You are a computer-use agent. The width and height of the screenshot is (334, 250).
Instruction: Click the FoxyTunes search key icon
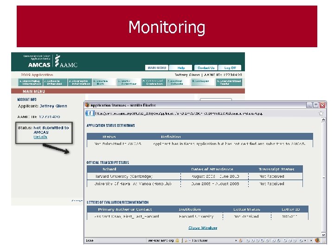tap(187, 240)
